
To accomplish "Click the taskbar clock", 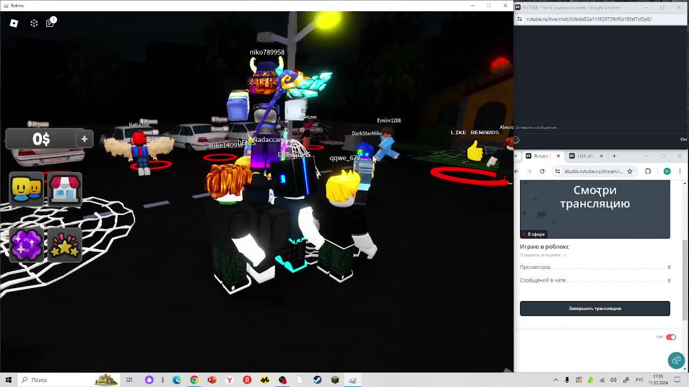I will pyautogui.click(x=658, y=380).
